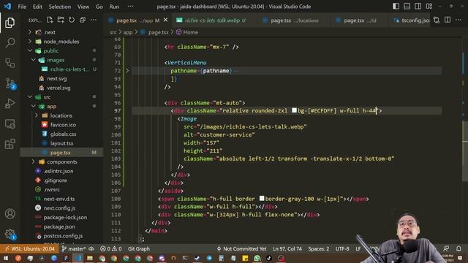Switch to richie-cs-lets-talk.webp tab
The image size is (468, 263).
[x=215, y=20]
